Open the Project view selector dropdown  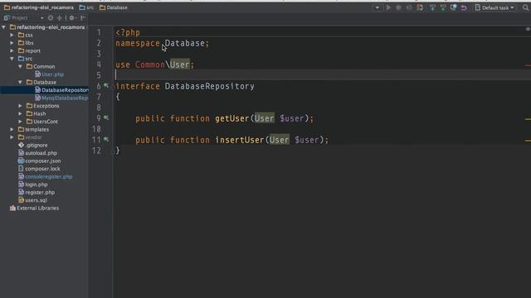click(41, 17)
